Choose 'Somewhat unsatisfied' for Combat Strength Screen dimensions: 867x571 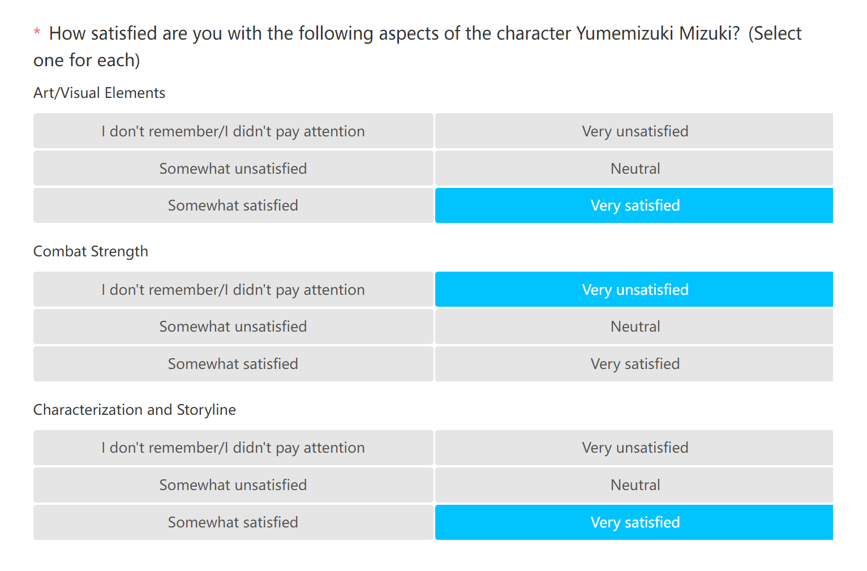(233, 327)
